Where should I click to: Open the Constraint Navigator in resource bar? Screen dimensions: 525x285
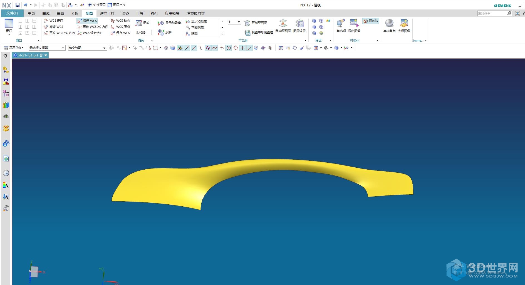pos(6,81)
